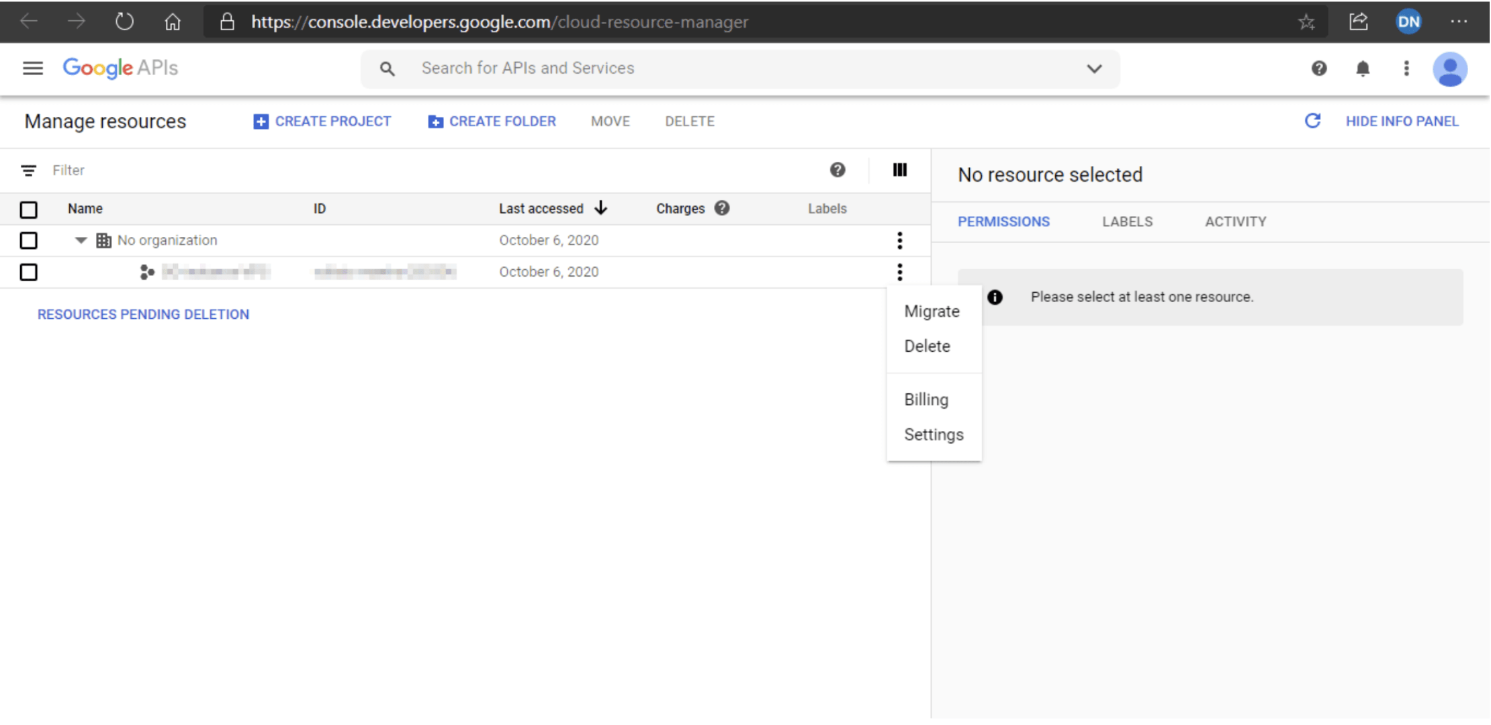This screenshot has height=725, width=1491.
Task: Expand the search bar dropdown arrow
Action: click(x=1094, y=68)
